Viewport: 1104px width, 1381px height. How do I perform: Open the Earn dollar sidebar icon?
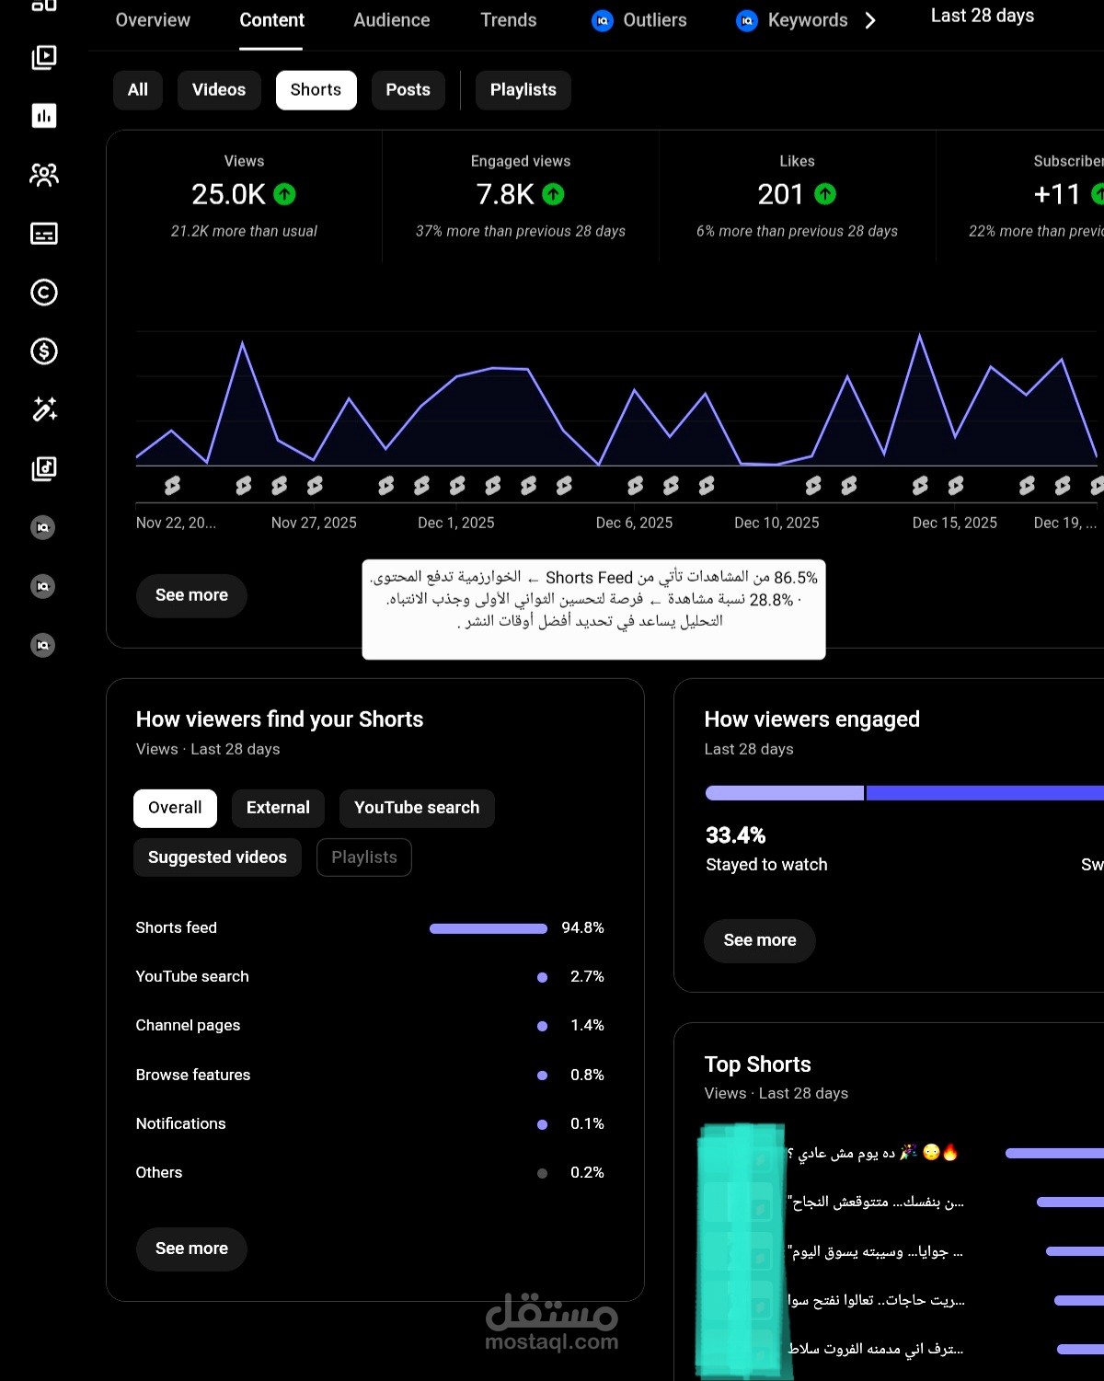pos(44,351)
